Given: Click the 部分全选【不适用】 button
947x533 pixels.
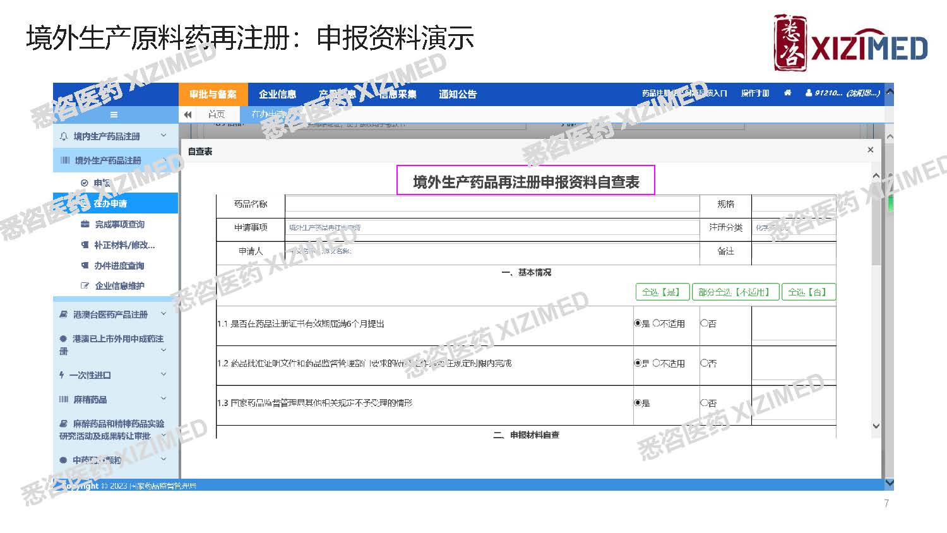Looking at the screenshot, I should [735, 292].
